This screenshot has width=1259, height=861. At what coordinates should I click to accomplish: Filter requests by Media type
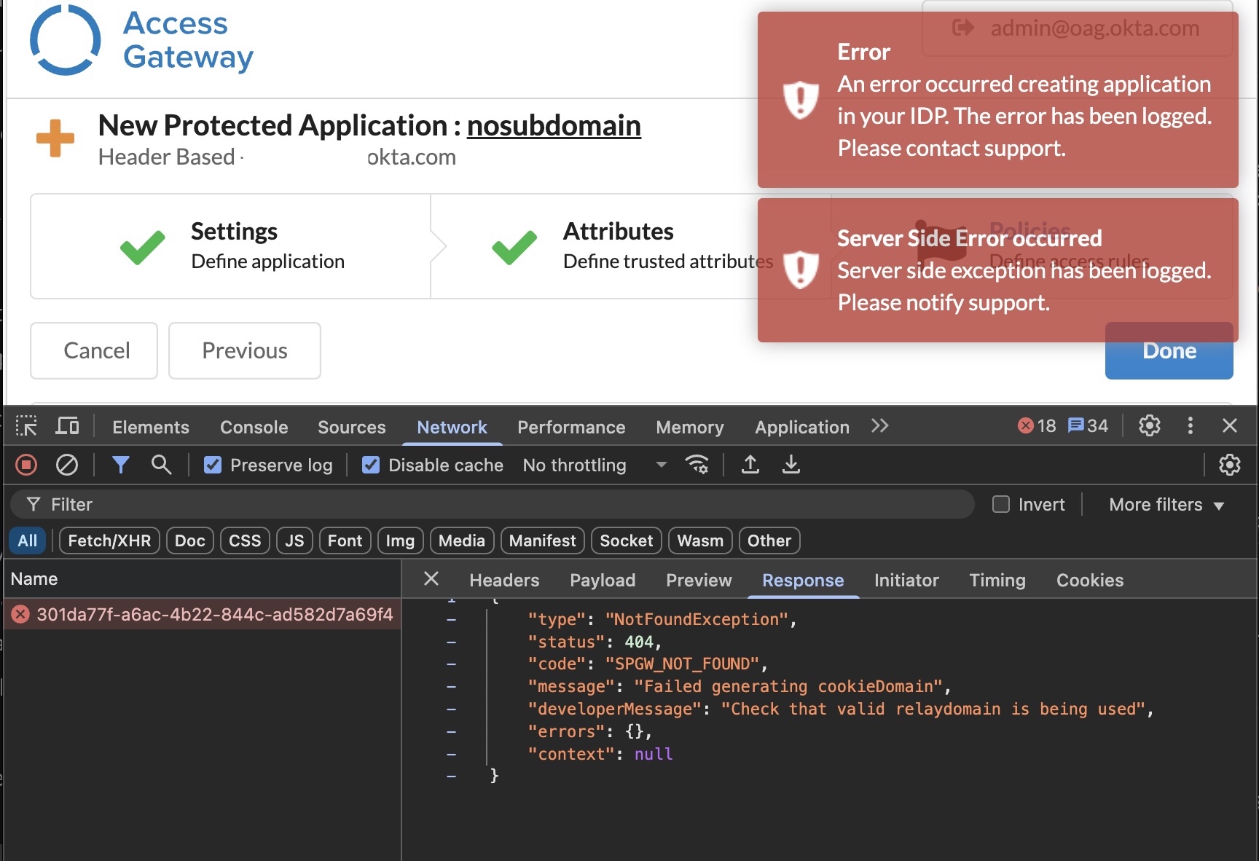tap(462, 540)
